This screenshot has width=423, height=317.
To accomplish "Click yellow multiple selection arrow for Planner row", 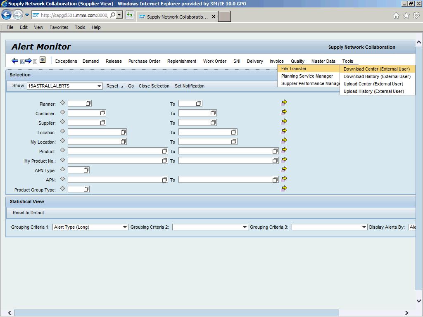I will 284,102.
